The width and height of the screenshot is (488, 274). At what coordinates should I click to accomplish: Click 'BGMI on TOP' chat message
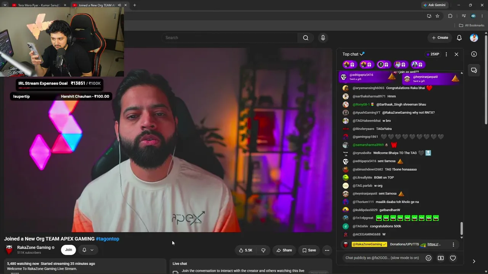384,178
